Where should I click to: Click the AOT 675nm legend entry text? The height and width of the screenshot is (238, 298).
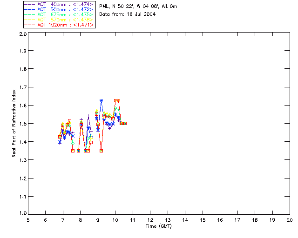click(x=65, y=14)
